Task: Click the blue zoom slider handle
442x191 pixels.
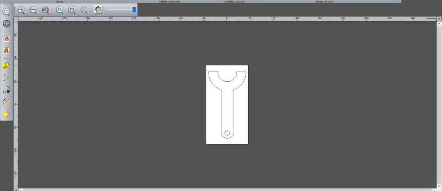Action: click(134, 9)
